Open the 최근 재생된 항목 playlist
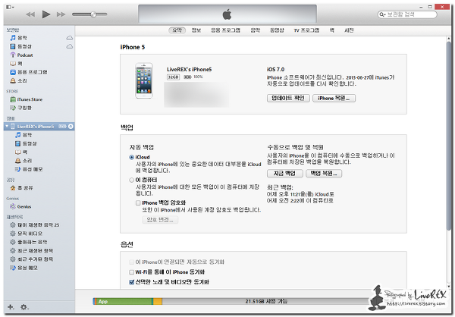 pos(31,250)
